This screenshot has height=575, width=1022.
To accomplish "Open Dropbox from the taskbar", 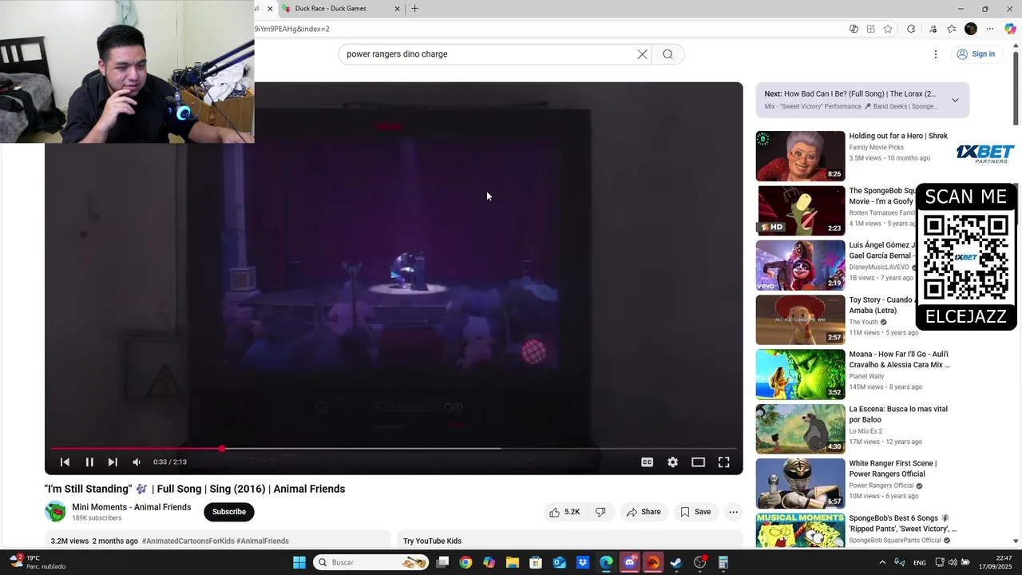I will point(583,562).
